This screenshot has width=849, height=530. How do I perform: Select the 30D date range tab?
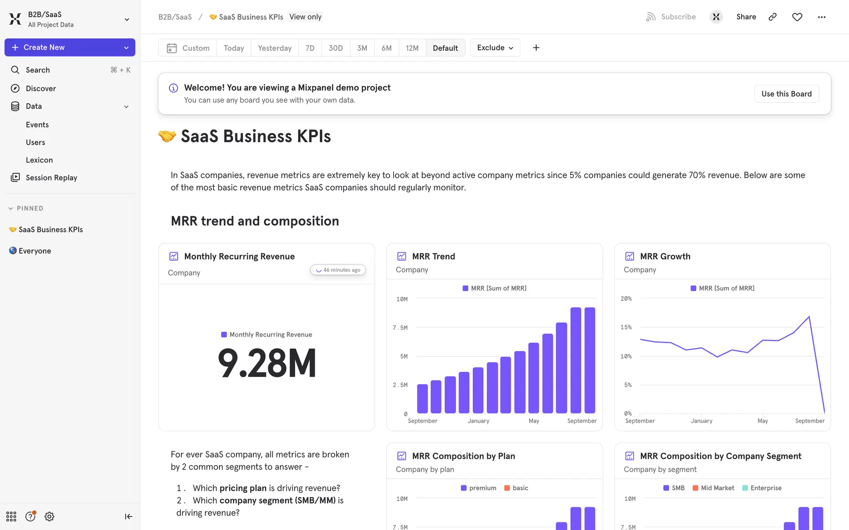pyautogui.click(x=336, y=48)
